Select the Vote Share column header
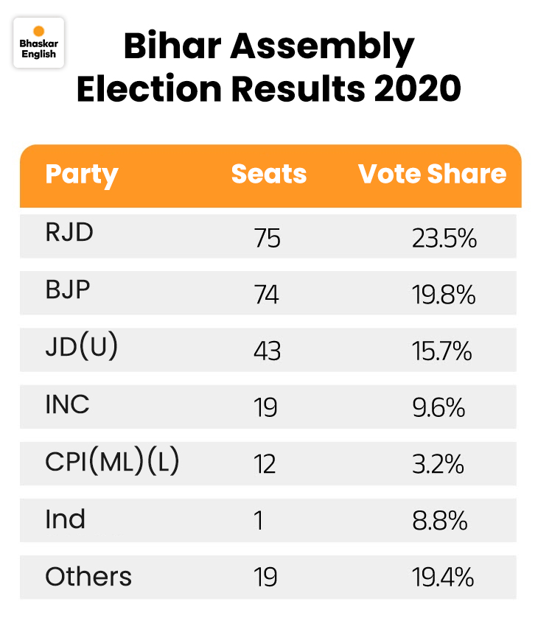 pyautogui.click(x=433, y=175)
